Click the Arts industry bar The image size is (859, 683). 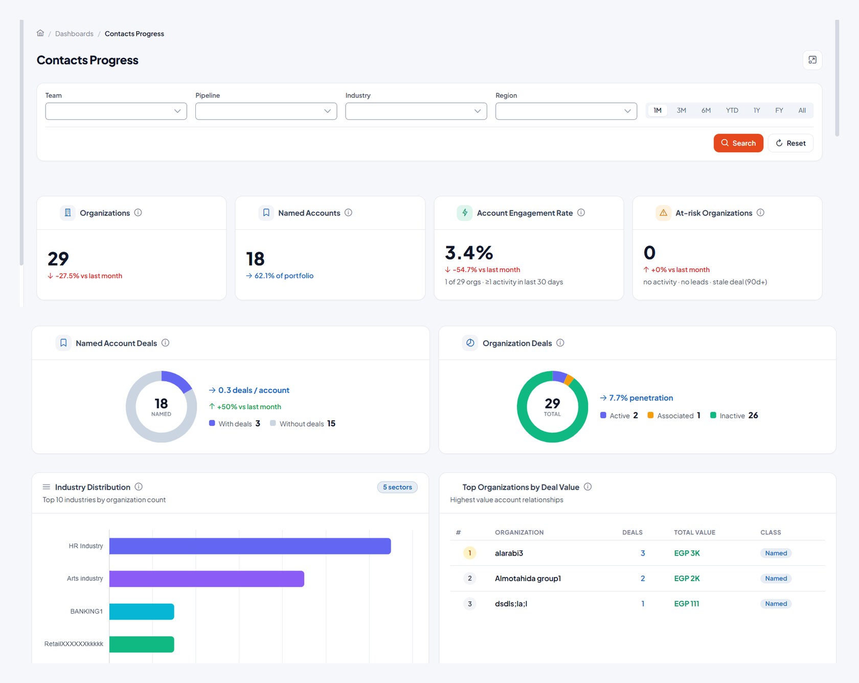pos(207,579)
